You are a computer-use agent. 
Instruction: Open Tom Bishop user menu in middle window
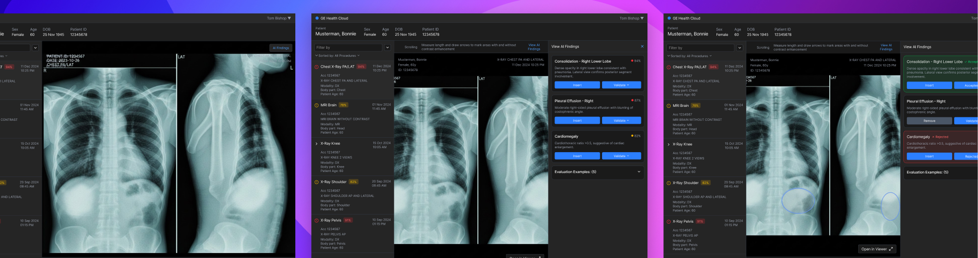(x=631, y=18)
